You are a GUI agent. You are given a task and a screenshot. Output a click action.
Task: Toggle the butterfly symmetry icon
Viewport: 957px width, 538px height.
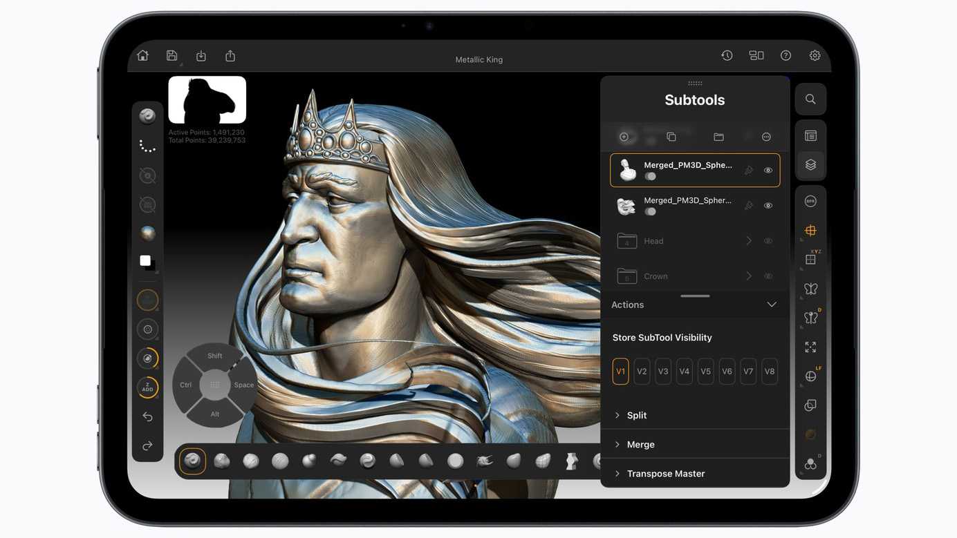pyautogui.click(x=810, y=289)
